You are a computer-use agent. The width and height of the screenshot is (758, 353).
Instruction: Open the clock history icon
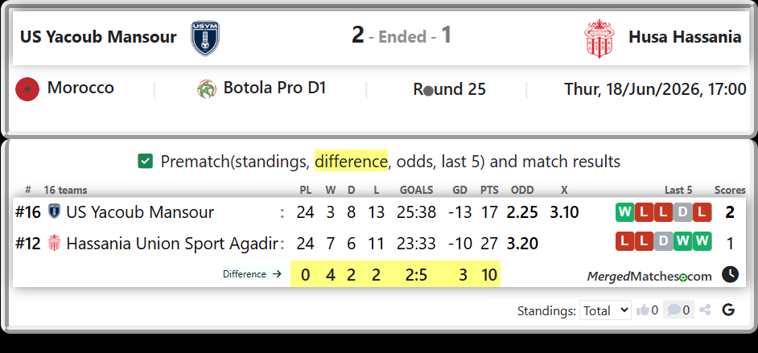point(730,274)
